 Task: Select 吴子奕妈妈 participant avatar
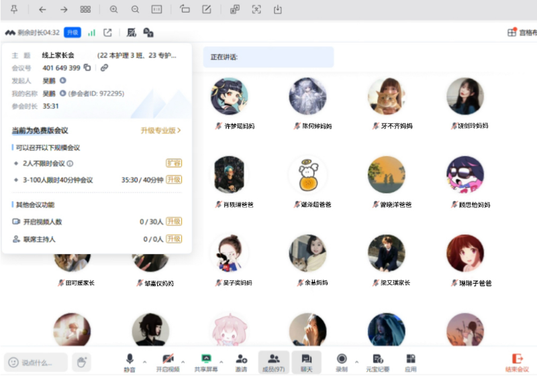(x=229, y=253)
